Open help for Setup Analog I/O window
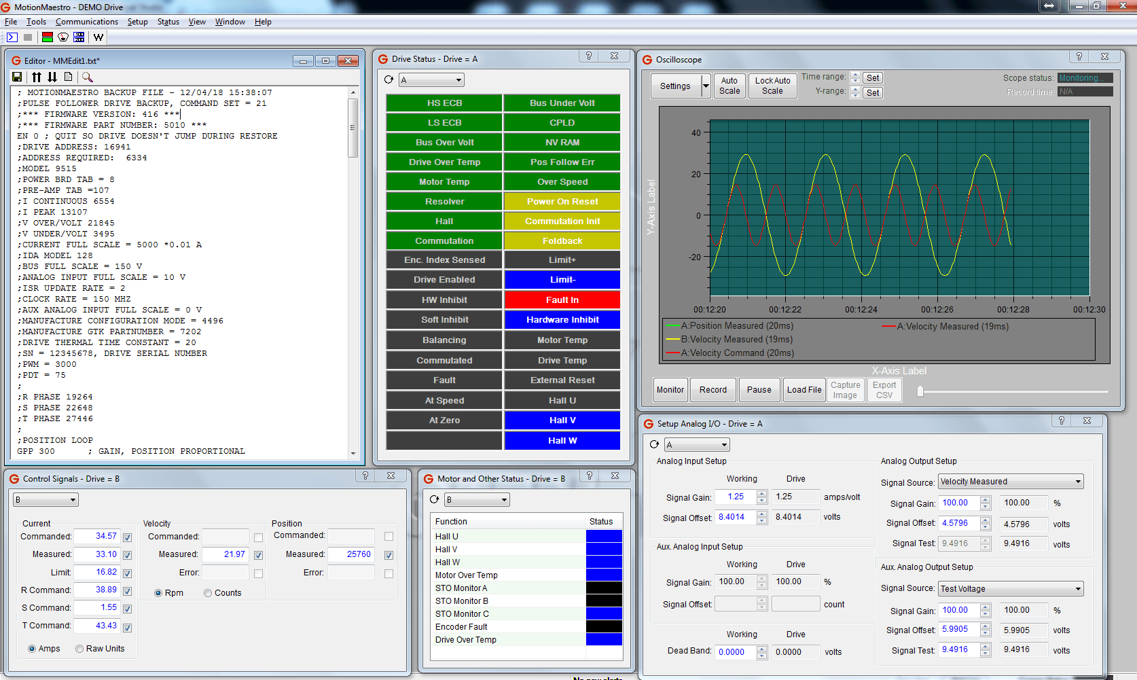This screenshot has height=680, width=1137. [1062, 420]
